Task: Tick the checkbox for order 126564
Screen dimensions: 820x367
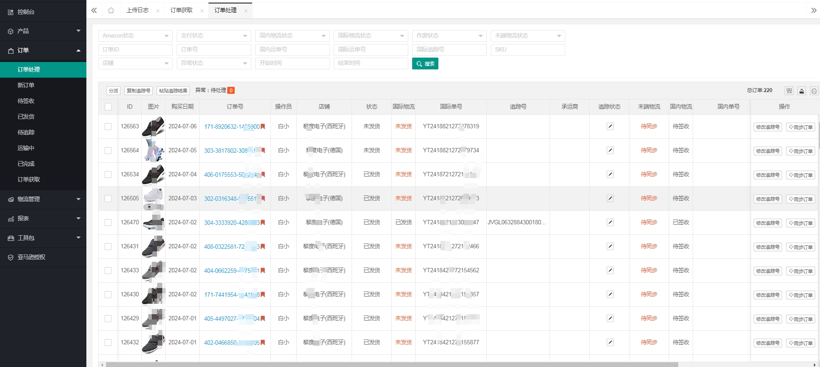Action: click(x=108, y=151)
